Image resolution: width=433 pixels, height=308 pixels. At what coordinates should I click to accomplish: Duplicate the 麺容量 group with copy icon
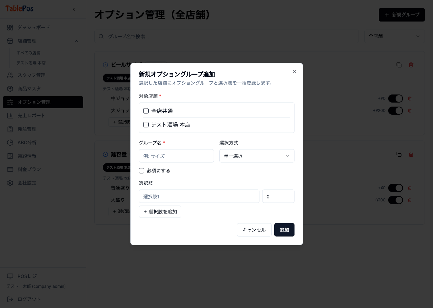[x=399, y=154]
